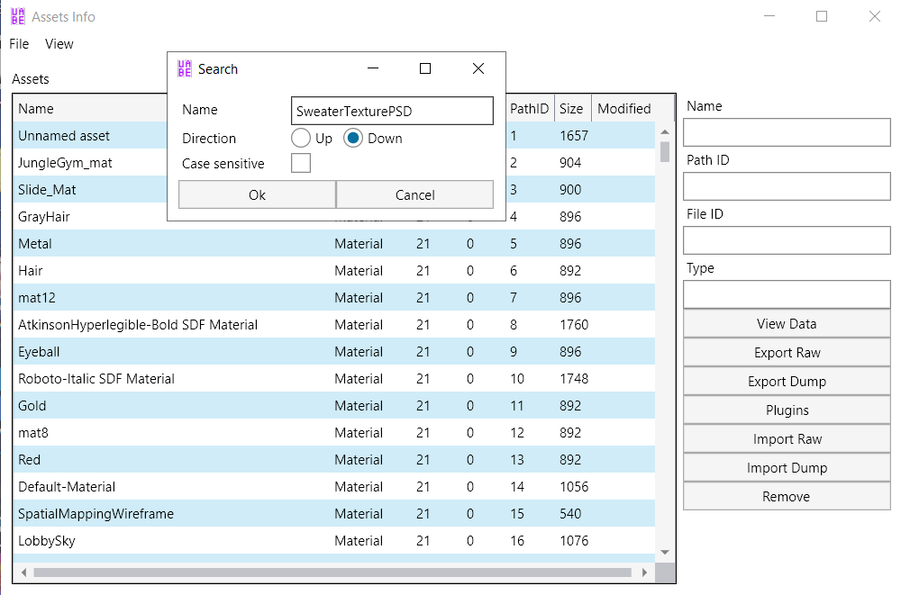Maximize the Search dialog window

[425, 68]
